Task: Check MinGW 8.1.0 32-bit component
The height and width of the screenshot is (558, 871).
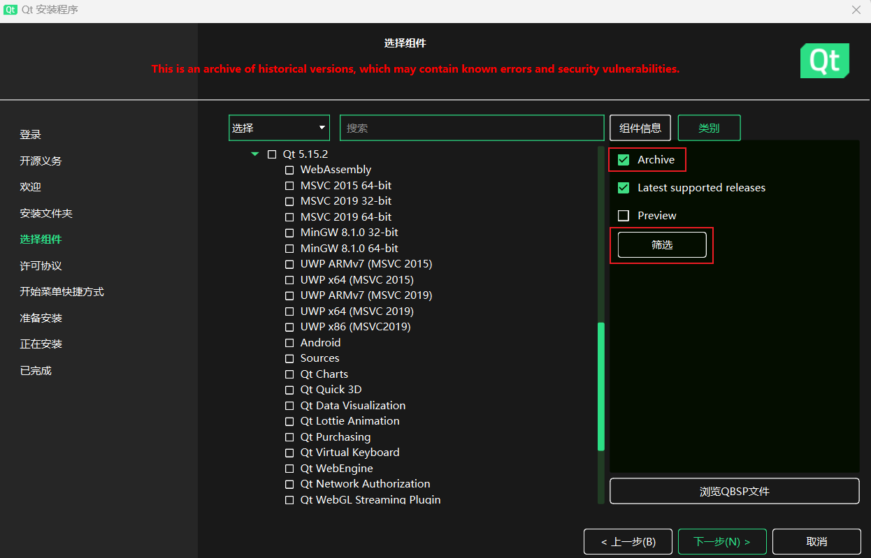Action: 289,233
